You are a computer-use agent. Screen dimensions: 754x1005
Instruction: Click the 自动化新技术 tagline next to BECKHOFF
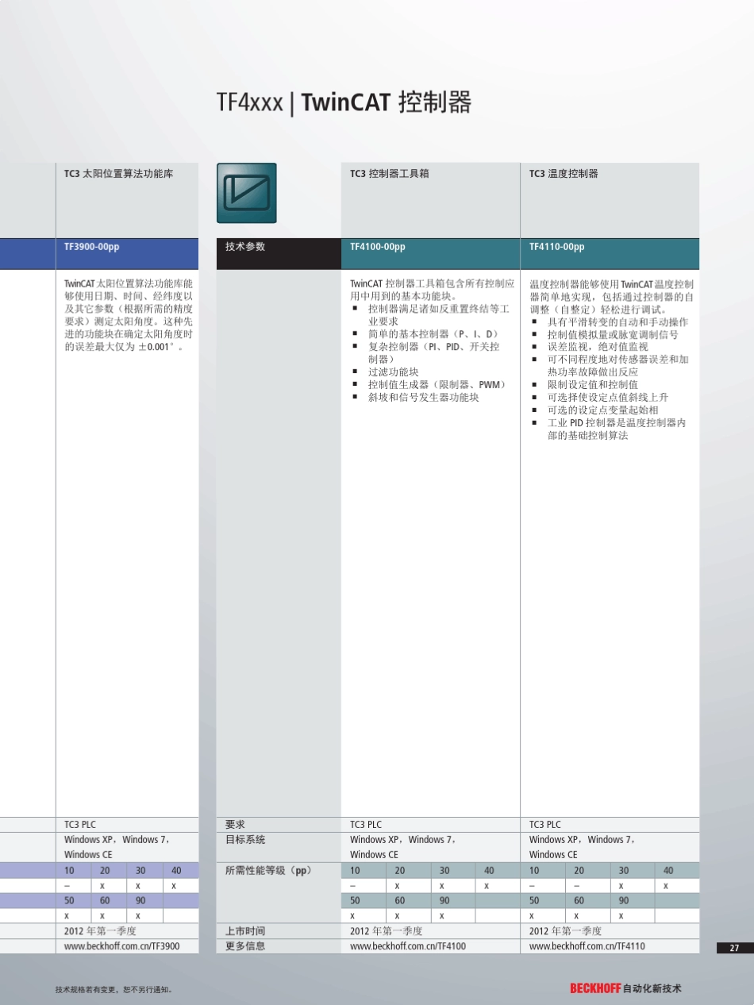(x=652, y=988)
